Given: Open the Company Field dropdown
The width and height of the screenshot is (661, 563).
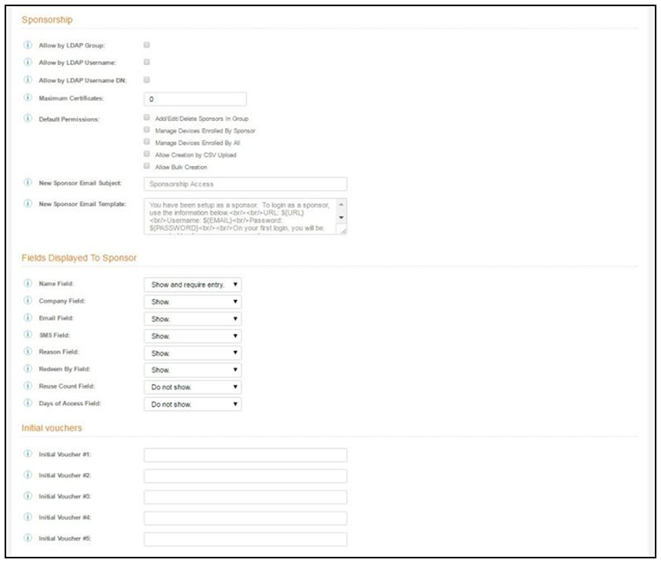Looking at the screenshot, I should pos(193,302).
